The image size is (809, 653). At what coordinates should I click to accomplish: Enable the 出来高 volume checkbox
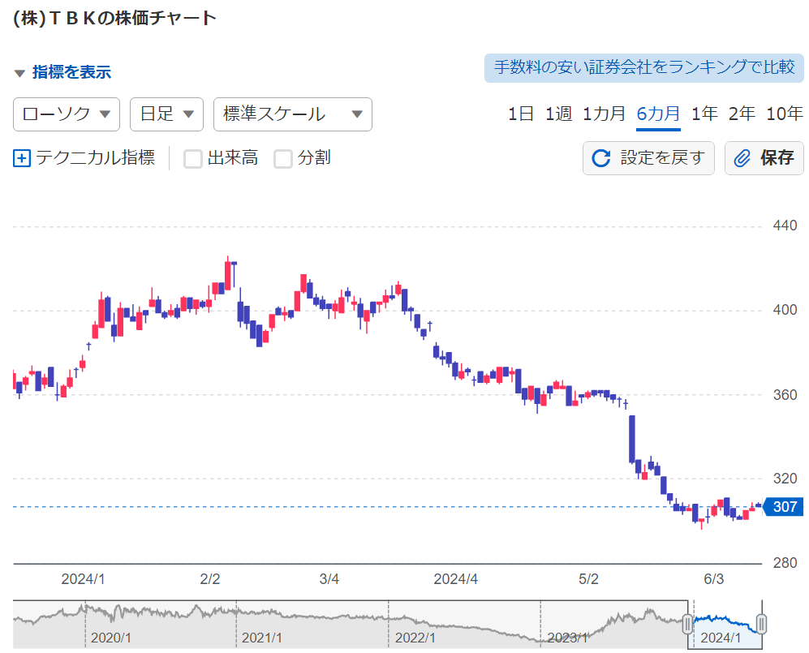pos(193,159)
